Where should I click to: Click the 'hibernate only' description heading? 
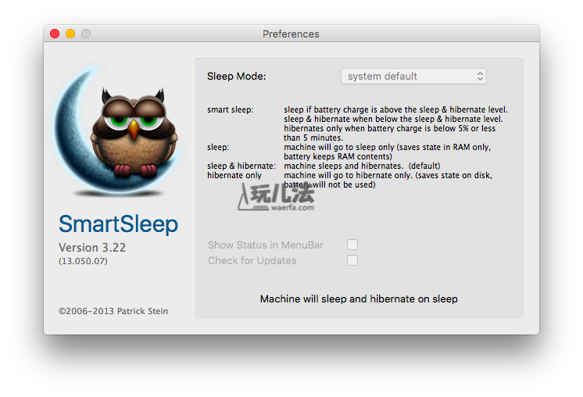pyautogui.click(x=234, y=175)
